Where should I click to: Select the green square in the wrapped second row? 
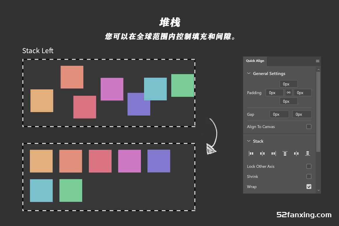(71, 190)
